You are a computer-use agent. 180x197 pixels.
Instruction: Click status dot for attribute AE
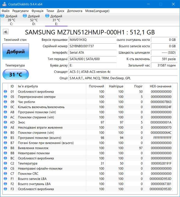5,127
